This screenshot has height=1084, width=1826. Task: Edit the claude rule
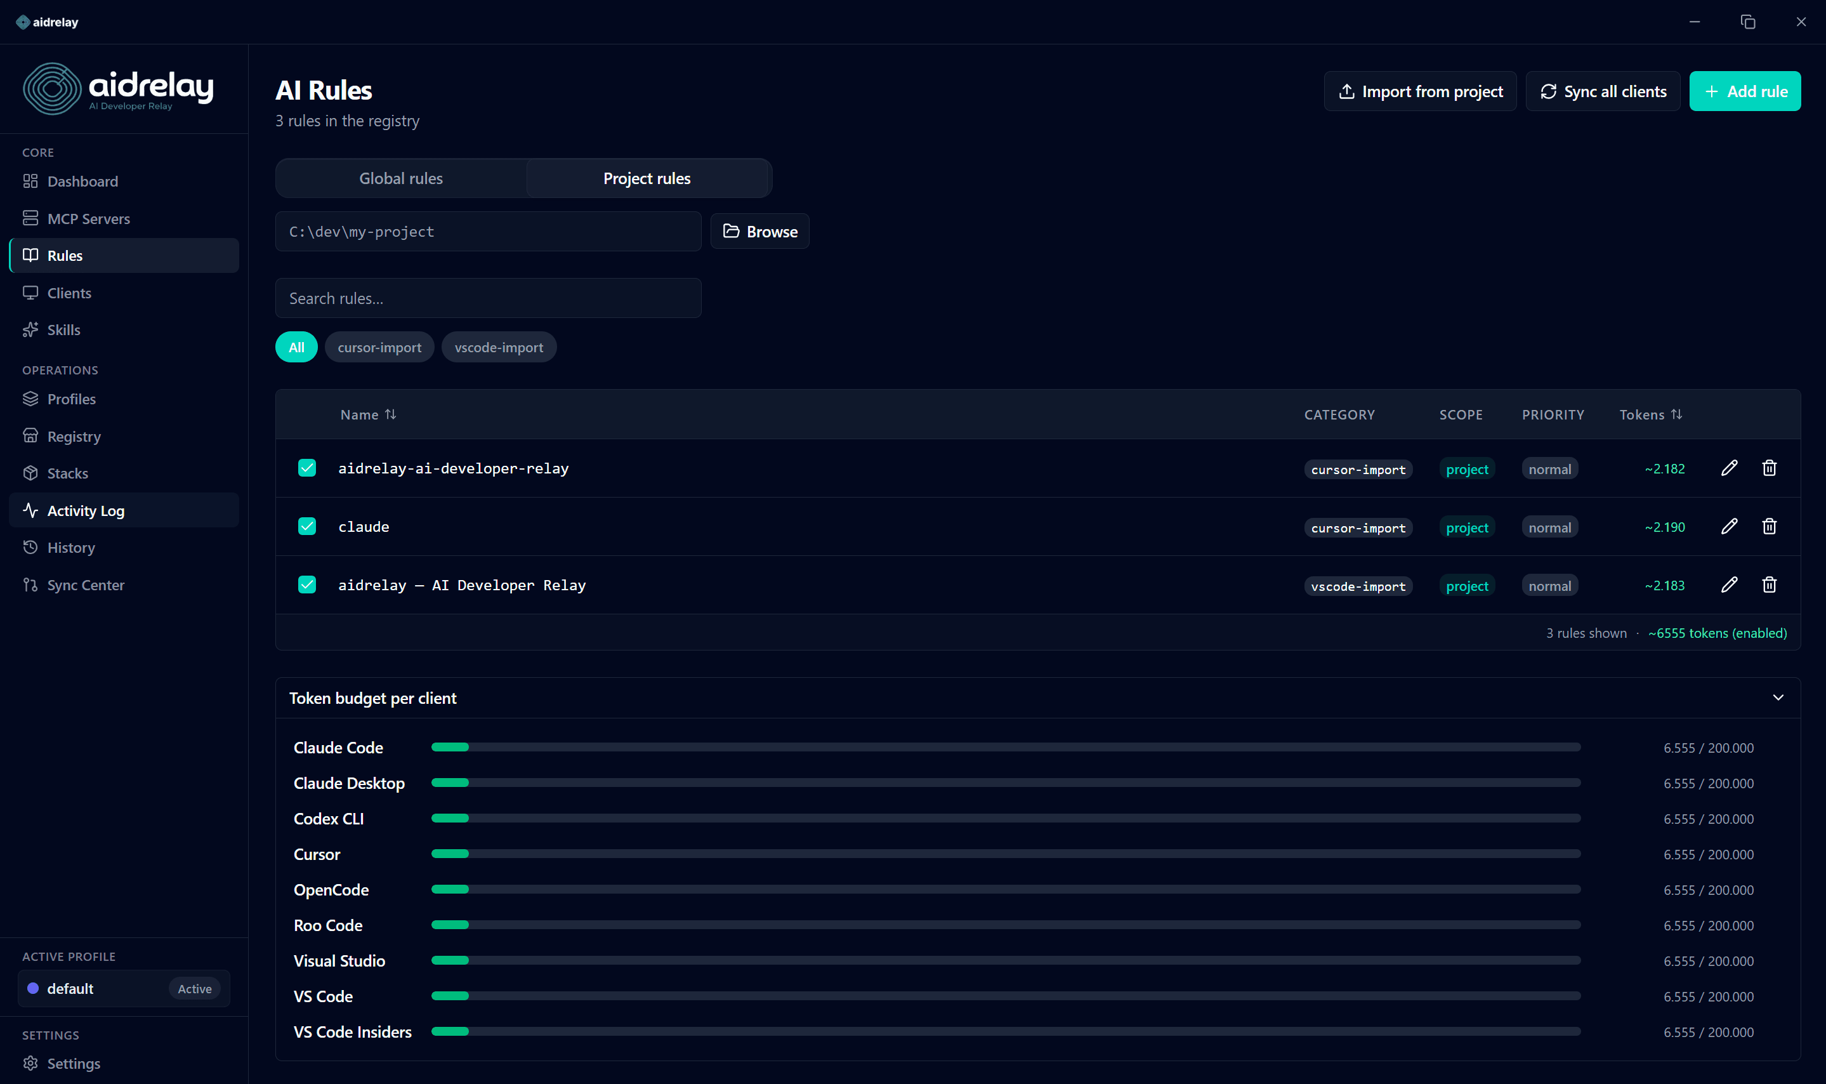[x=1729, y=527]
